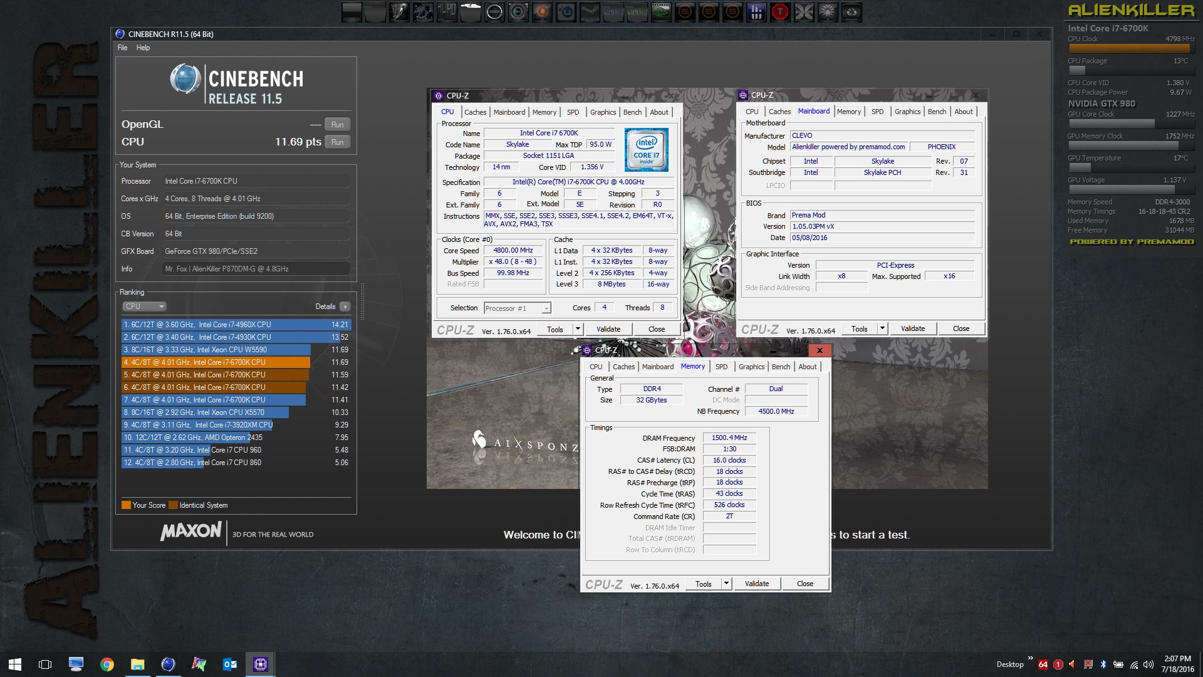Launch Google Chrome from the taskbar
This screenshot has height=677, width=1203.
click(107, 664)
